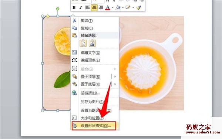Toggle Italic in the mini toolbar
The width and height of the screenshot is (222, 139).
click(x=81, y=7)
